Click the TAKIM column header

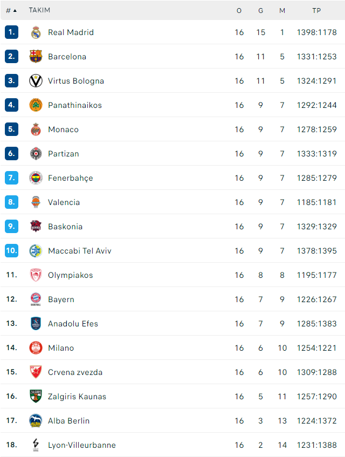(x=39, y=10)
